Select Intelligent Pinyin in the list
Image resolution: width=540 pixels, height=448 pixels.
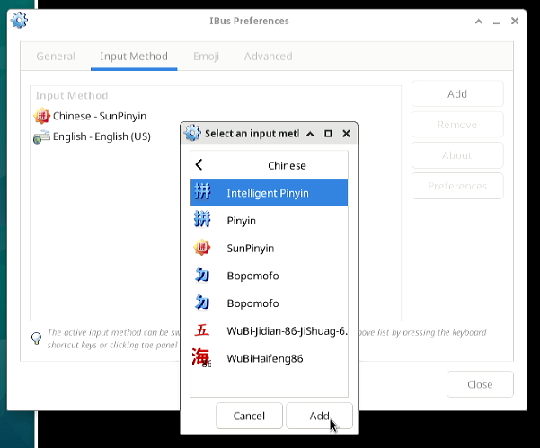click(269, 193)
